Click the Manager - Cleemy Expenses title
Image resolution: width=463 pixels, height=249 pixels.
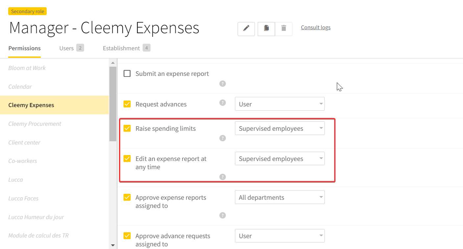(104, 28)
